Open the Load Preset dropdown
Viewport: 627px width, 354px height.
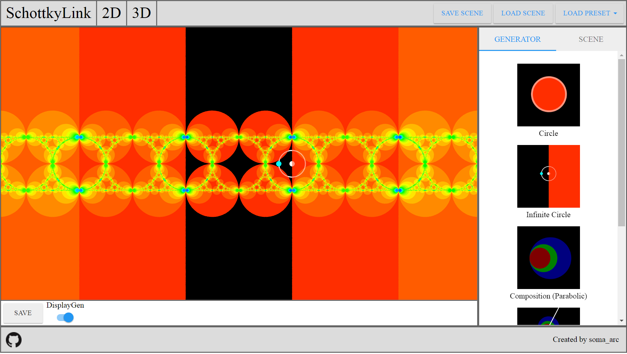coord(589,13)
